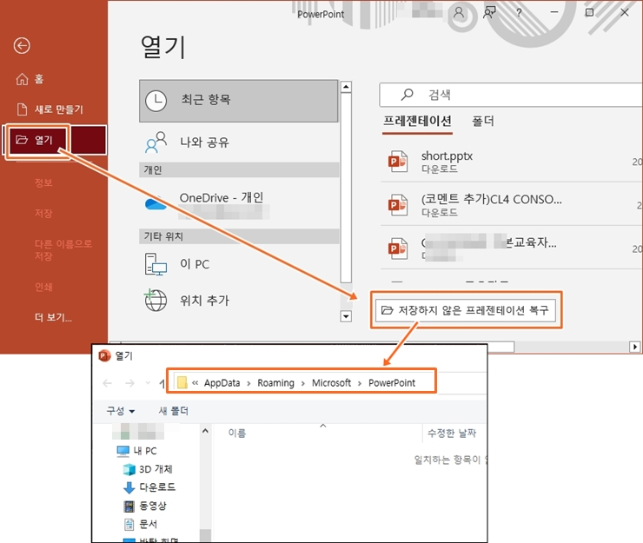Open the 홈 (Home) page
Screen dimensions: 643x543
[30, 79]
